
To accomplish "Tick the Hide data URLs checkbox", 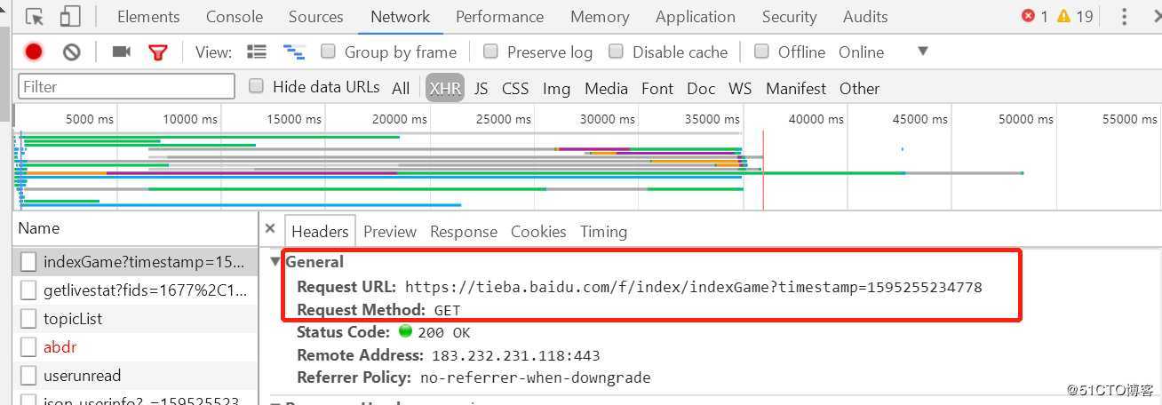I will pos(256,86).
